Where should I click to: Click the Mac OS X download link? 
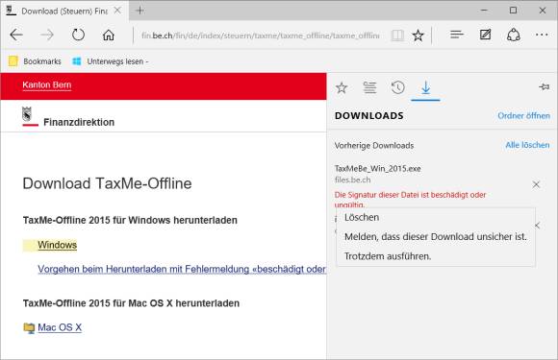coord(60,327)
